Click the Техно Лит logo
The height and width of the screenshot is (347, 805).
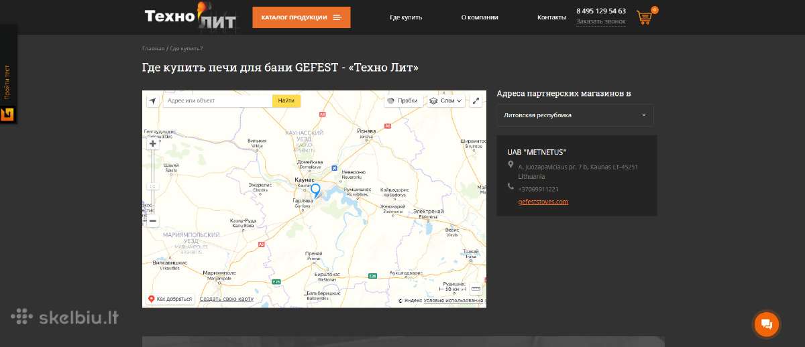coord(191,17)
